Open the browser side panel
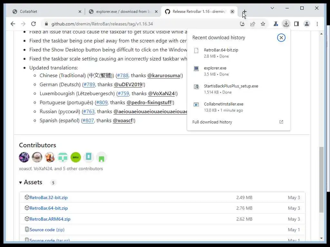 click(x=296, y=24)
